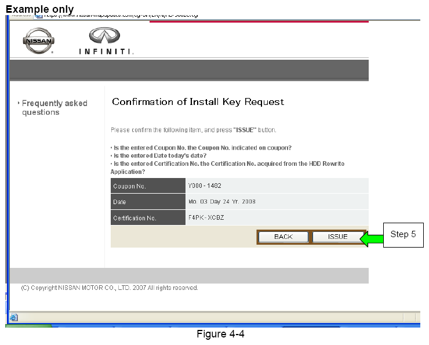The height and width of the screenshot is (345, 429).
Task: Click the Date row label
Action: click(x=120, y=202)
